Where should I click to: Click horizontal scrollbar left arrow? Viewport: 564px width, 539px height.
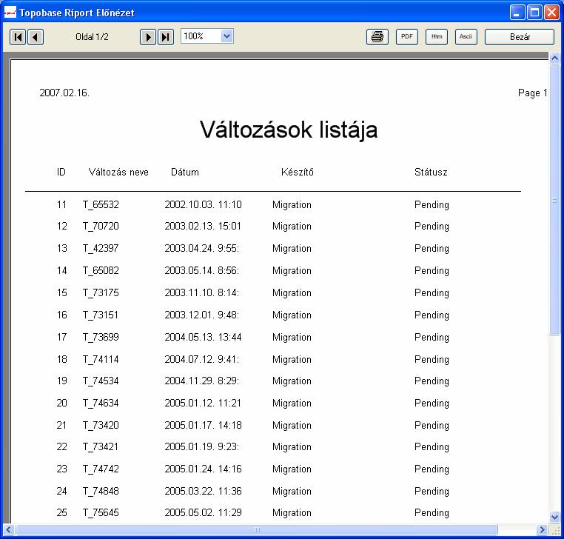tap(9, 529)
